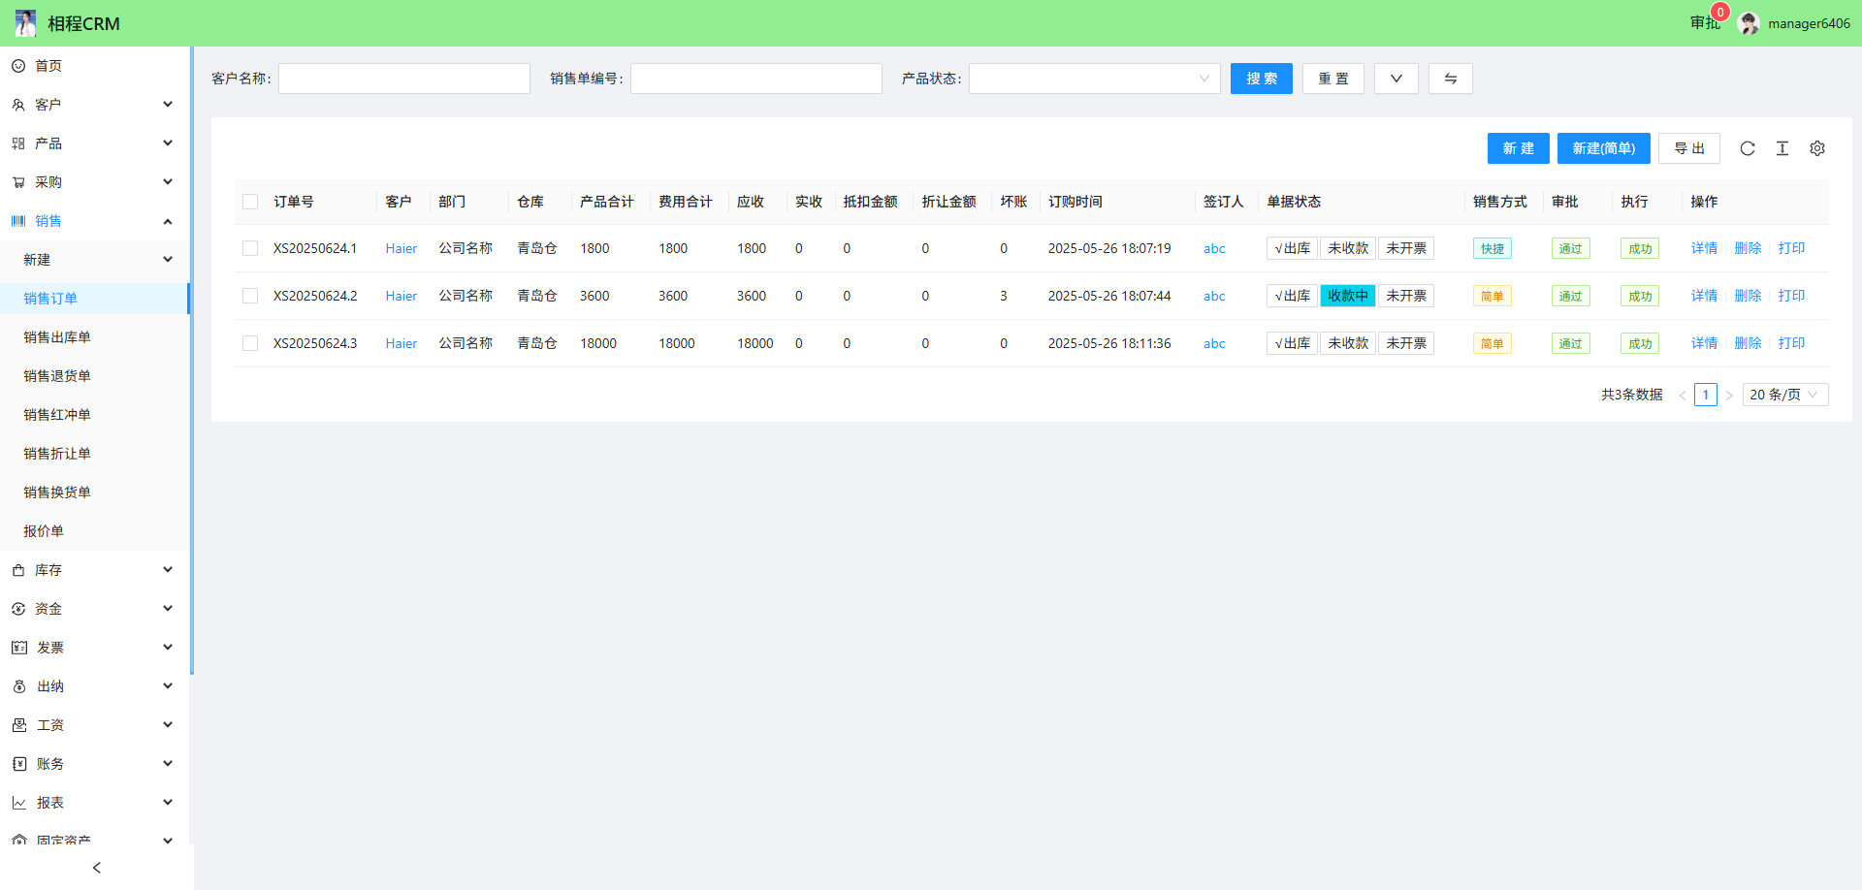
Task: Toggle the select-all checkbox in the table header
Action: coord(250,202)
